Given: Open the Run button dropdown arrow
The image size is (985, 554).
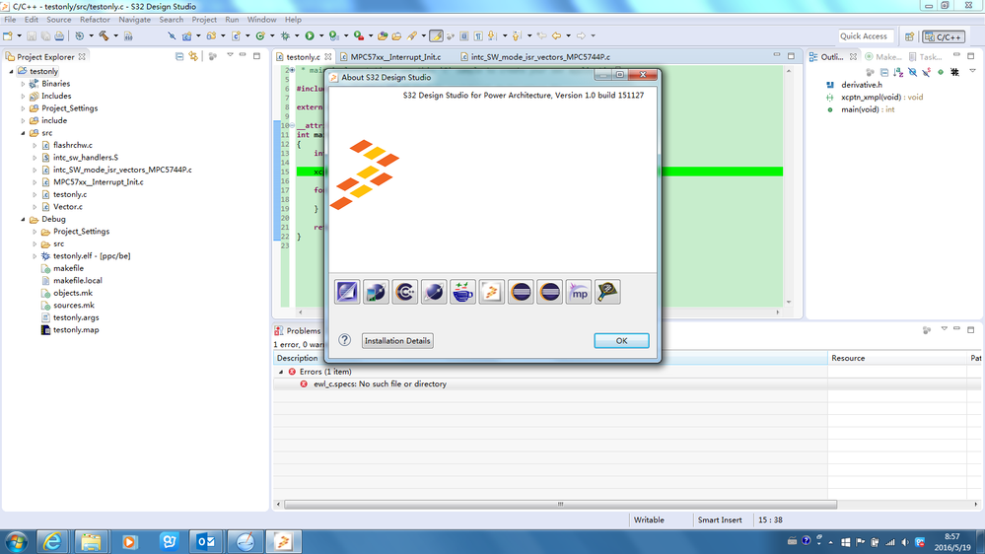Looking at the screenshot, I should [321, 35].
